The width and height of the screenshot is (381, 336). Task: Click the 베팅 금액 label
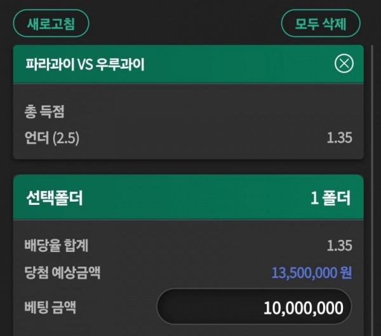coord(50,308)
